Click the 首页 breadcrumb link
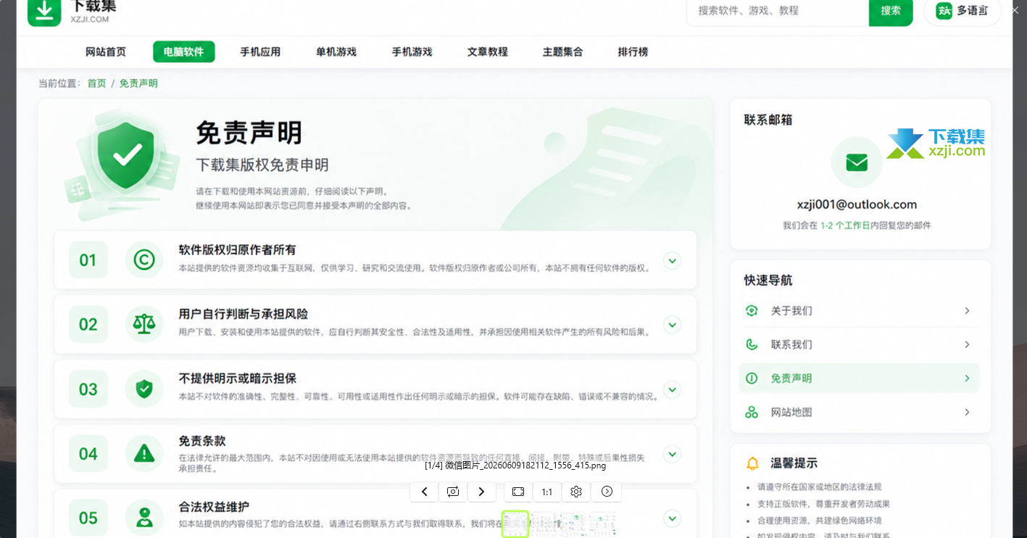The width and height of the screenshot is (1027, 538). click(96, 83)
